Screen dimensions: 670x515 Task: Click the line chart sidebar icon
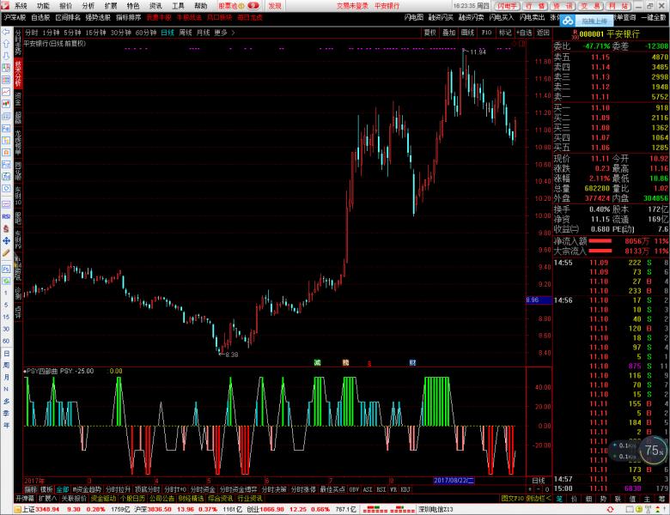click(x=6, y=92)
